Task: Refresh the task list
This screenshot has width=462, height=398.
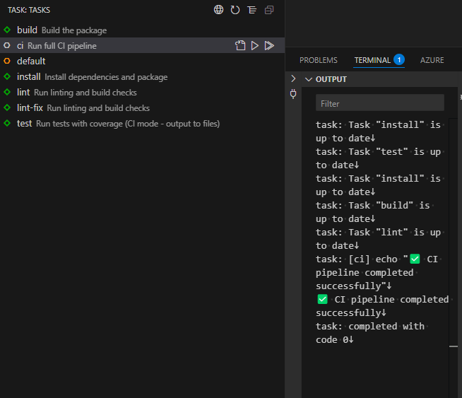Action: point(235,10)
